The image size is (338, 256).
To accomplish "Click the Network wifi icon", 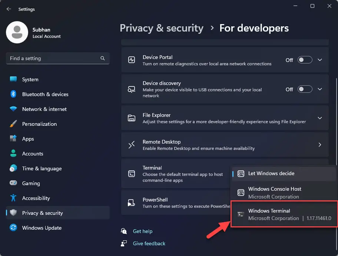I will 13,109.
